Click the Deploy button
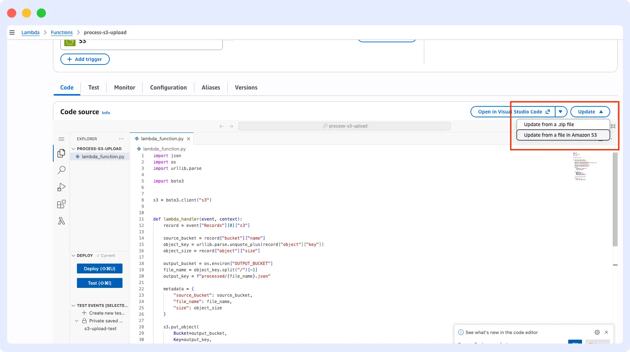Image resolution: width=630 pixels, height=352 pixels. point(100,268)
